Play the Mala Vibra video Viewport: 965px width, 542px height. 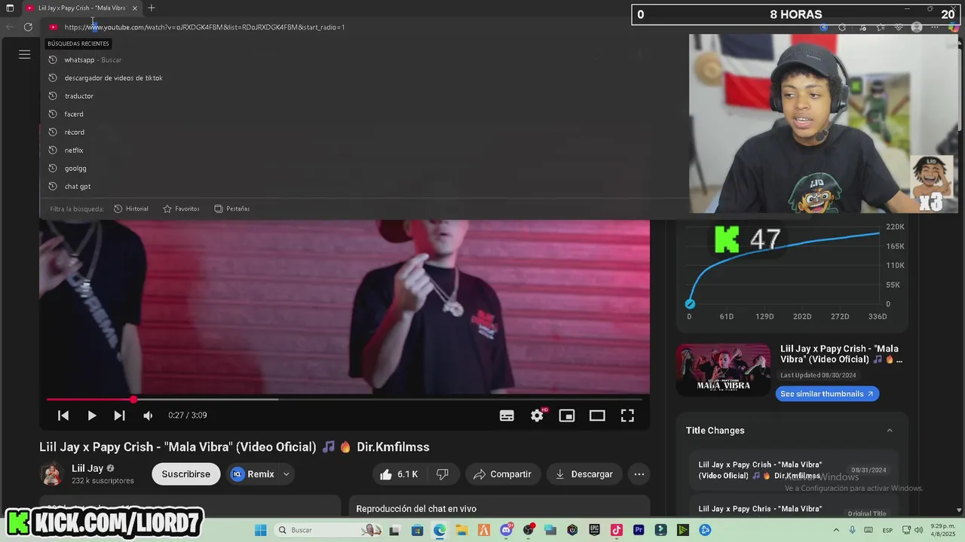91,416
